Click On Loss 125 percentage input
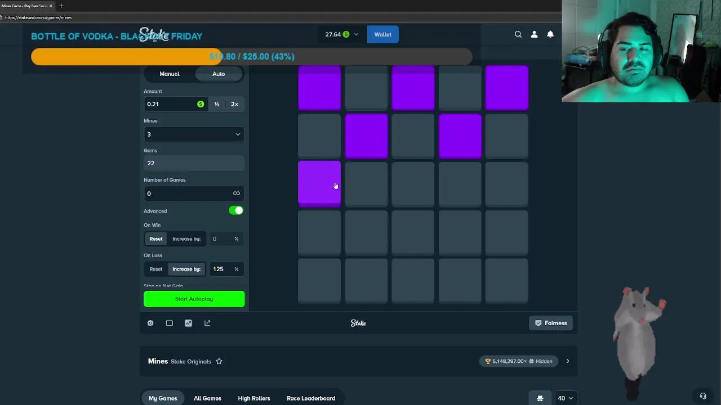The width and height of the screenshot is (721, 405). pos(225,269)
